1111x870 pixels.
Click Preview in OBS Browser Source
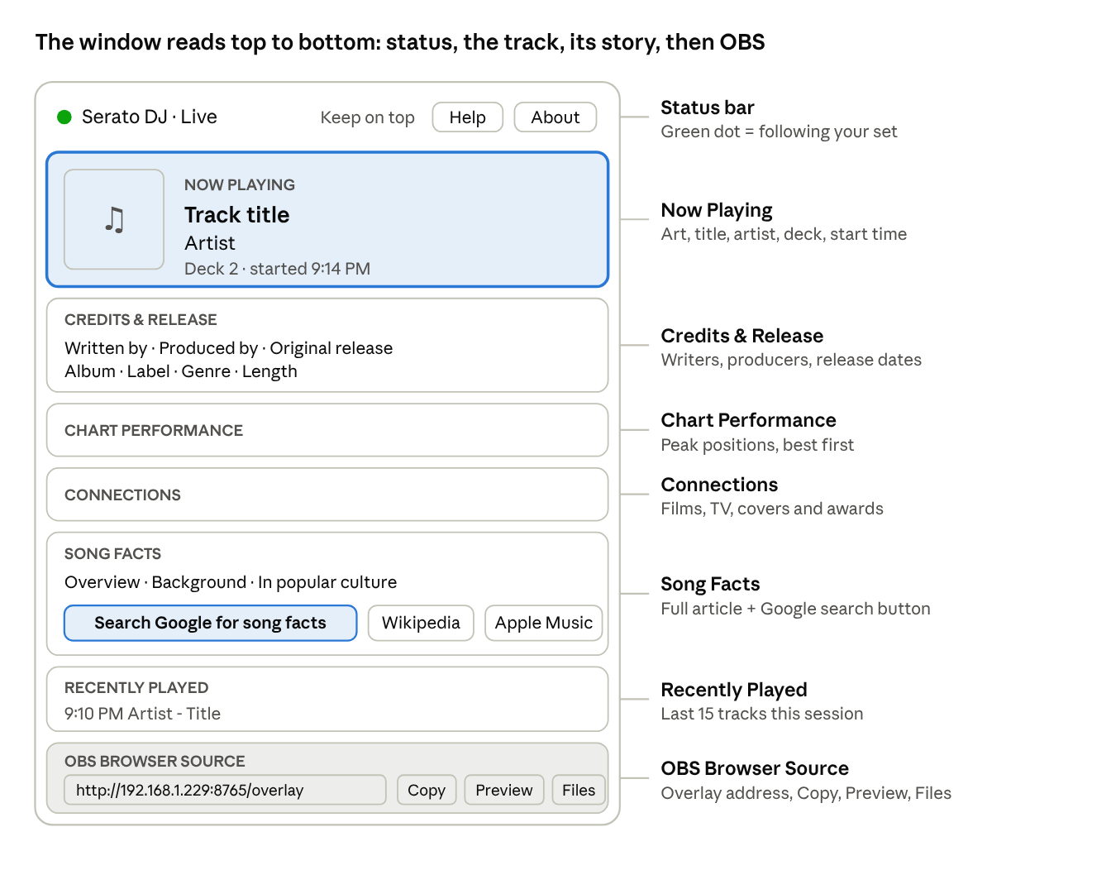(x=504, y=790)
